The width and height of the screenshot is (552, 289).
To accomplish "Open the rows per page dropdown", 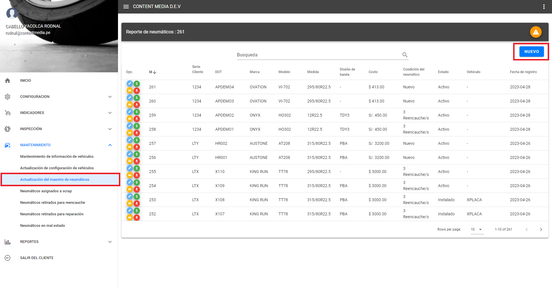I will point(477,229).
